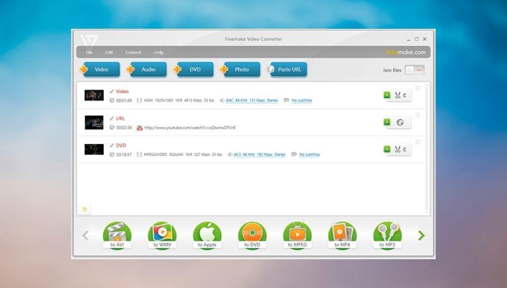
Task: Choose the to WMV output format
Action: pyautogui.click(x=162, y=235)
